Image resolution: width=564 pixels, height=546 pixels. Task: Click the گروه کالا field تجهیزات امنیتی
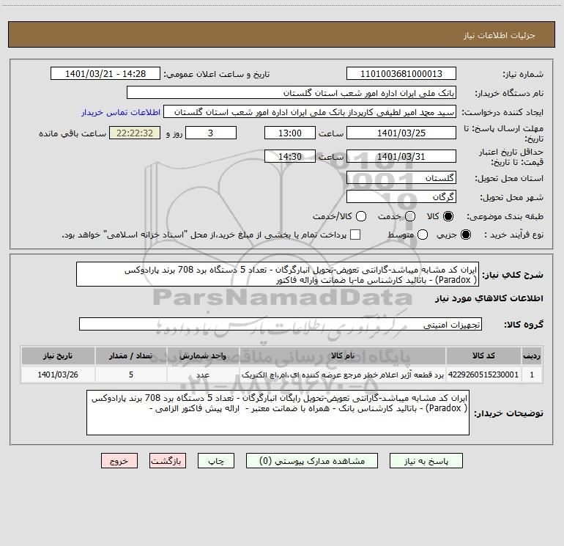click(x=281, y=324)
